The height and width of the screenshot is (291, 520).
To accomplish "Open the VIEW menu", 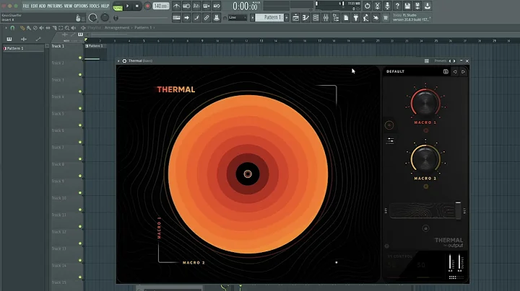I will (x=68, y=6).
